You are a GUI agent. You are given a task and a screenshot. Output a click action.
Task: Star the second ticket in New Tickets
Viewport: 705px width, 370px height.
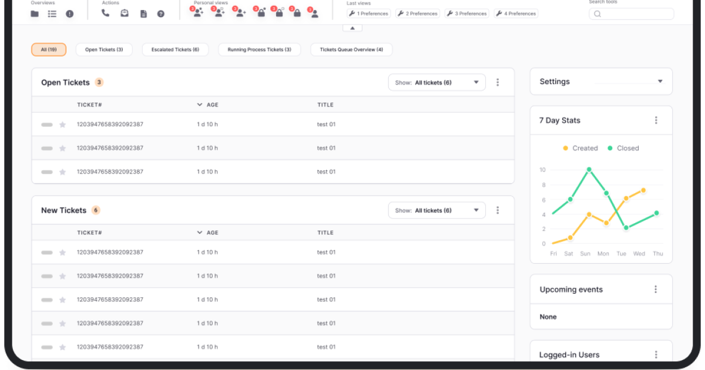(62, 276)
